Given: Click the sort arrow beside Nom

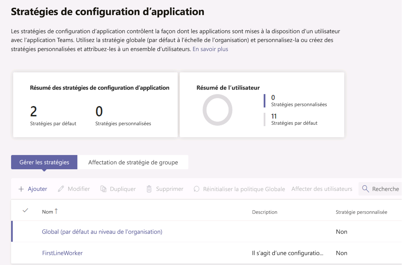Looking at the screenshot, I should [56, 211].
